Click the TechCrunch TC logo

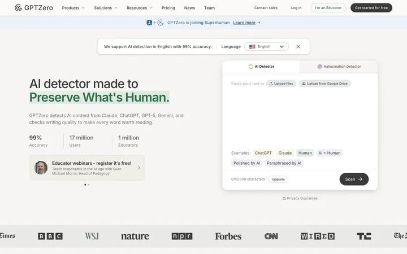coord(364,236)
